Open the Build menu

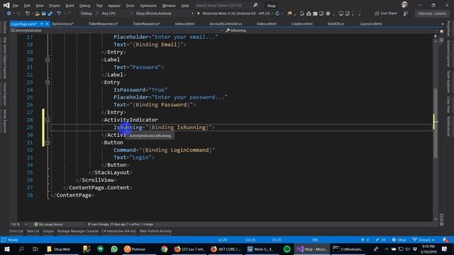[x=70, y=6]
